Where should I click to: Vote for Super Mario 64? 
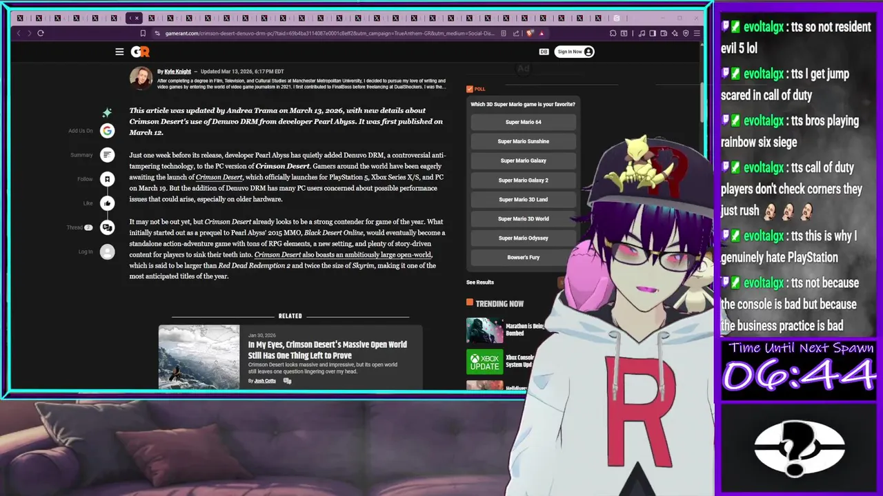pos(523,122)
